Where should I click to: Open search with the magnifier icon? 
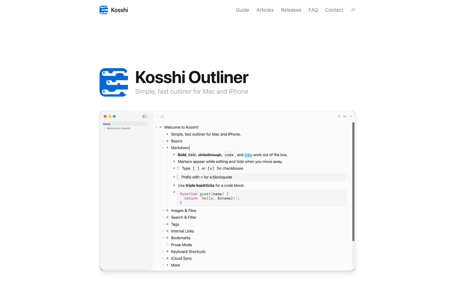[339, 116]
